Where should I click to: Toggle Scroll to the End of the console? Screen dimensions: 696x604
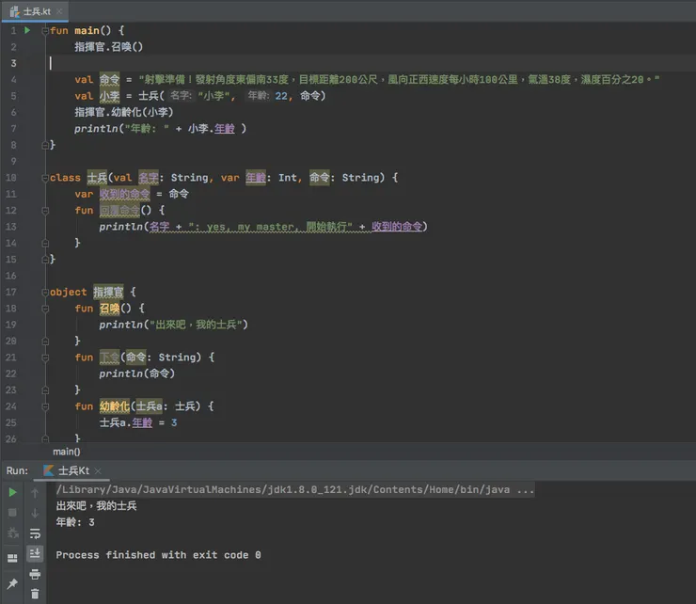35,553
